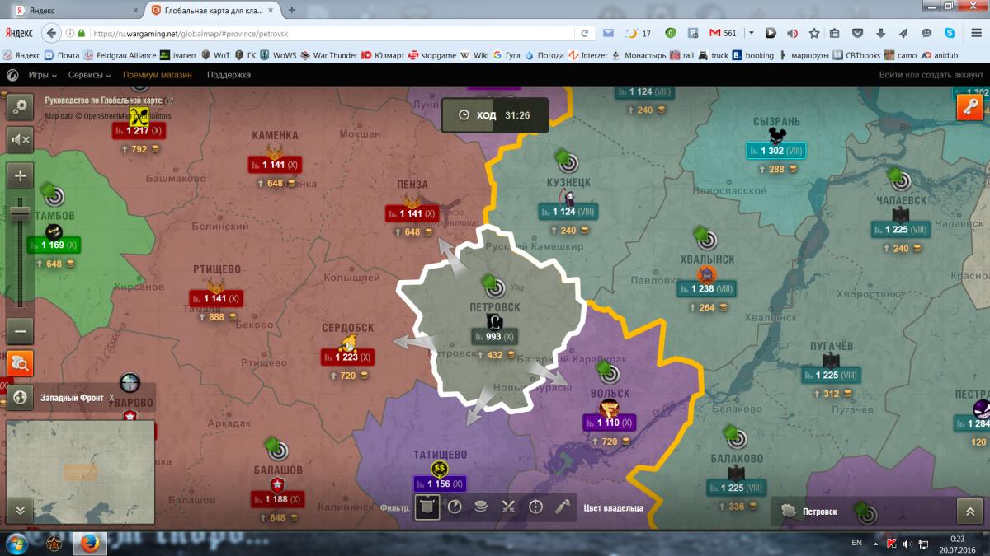Click the создать аккаунт link
Screen dimensions: 990x556
[x=950, y=75]
